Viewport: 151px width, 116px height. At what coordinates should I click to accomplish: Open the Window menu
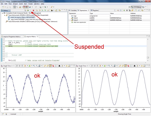(37, 4)
